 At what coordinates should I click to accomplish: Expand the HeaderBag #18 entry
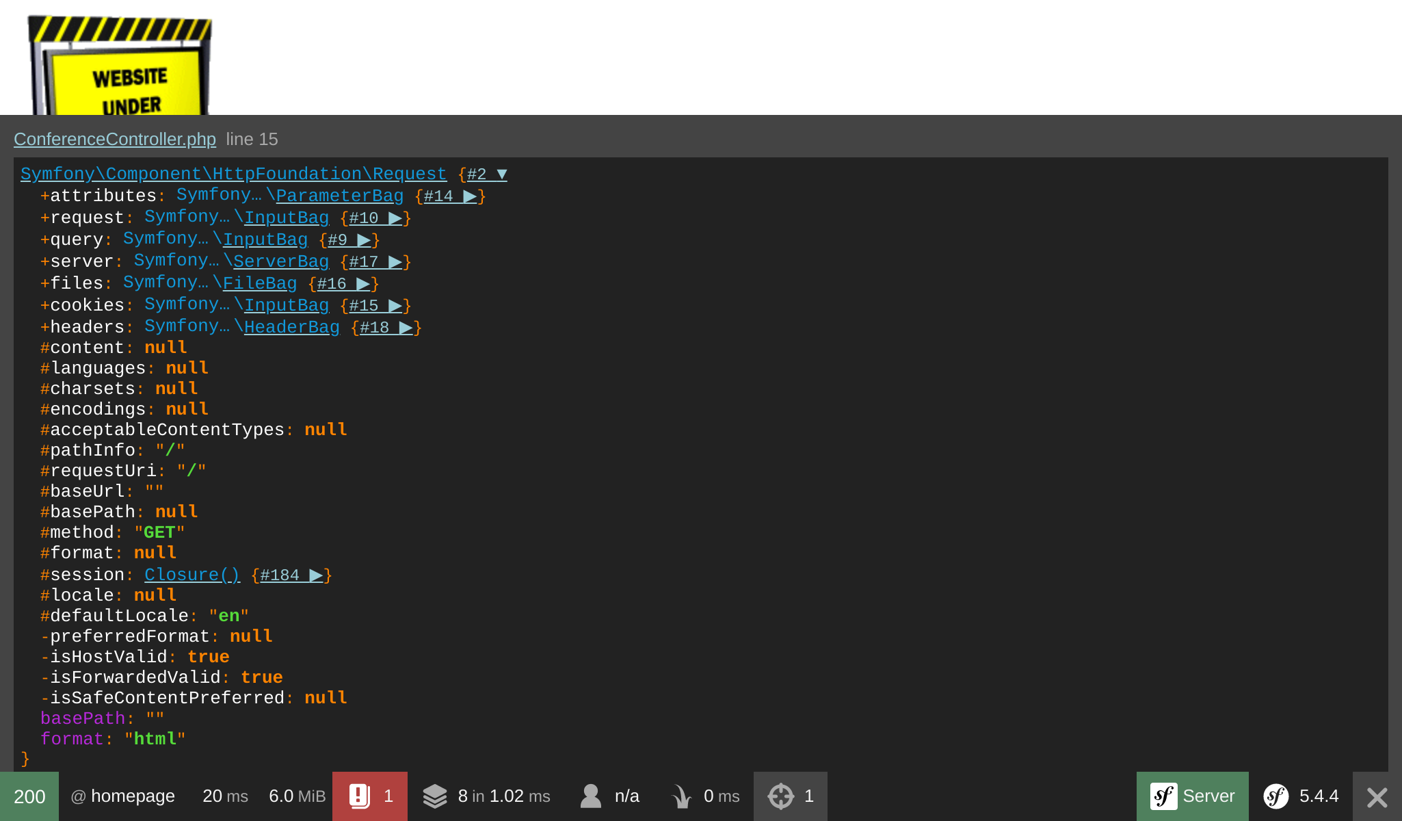[x=383, y=327]
